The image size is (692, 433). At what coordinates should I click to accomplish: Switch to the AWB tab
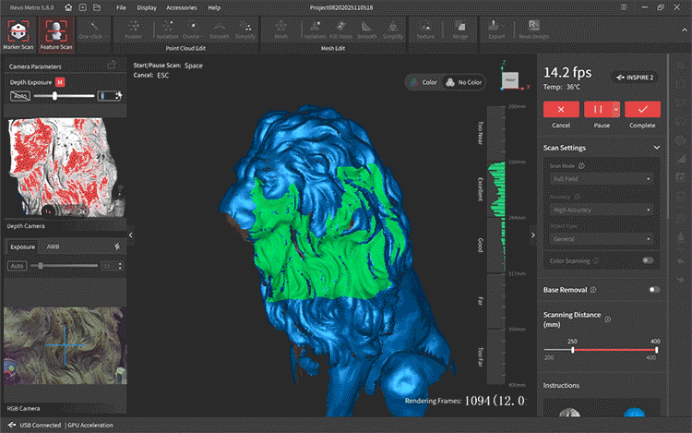(x=54, y=247)
